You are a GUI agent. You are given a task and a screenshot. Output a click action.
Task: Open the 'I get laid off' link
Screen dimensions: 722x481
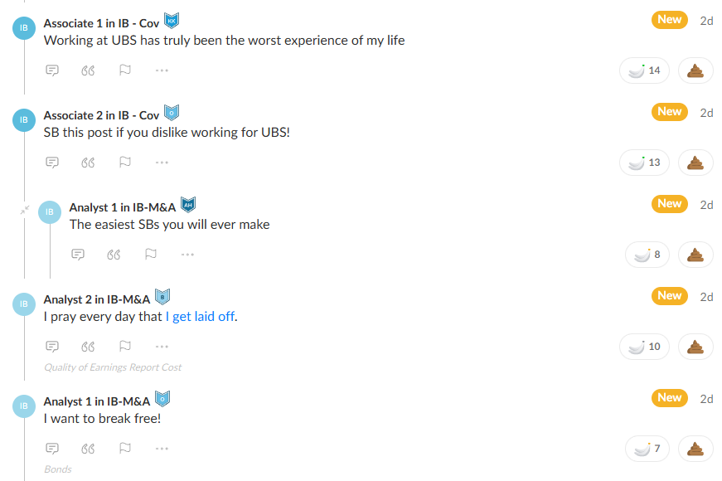[x=200, y=317]
